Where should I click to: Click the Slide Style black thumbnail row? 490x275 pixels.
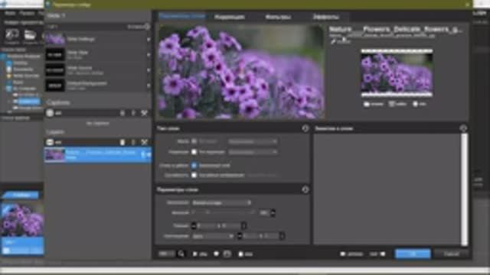tap(97, 55)
